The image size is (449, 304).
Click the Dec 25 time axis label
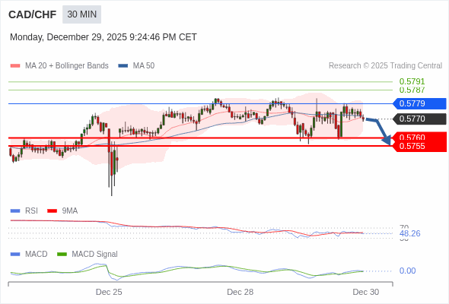pos(109,292)
